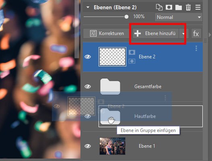The width and height of the screenshot is (212, 161).
Task: Click the Ebene hinzufügen button
Action: pos(156,33)
